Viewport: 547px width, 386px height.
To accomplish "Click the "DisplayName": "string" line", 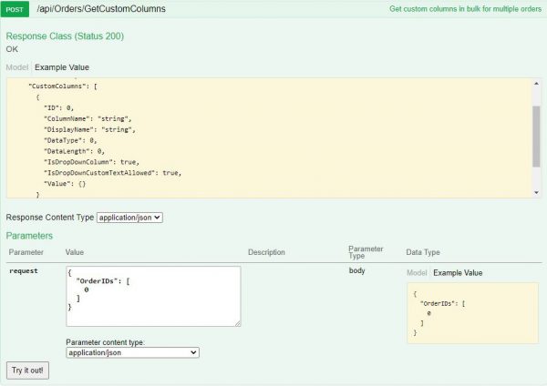I will tap(89, 129).
